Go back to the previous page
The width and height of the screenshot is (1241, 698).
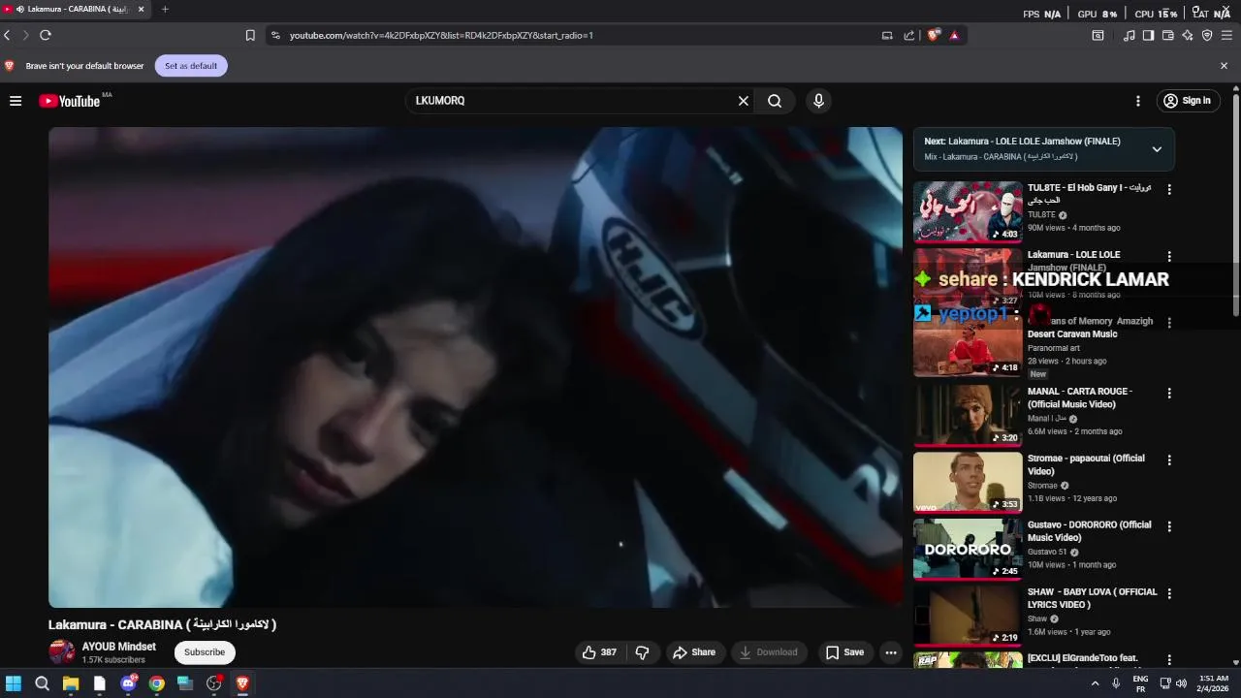click(x=8, y=35)
